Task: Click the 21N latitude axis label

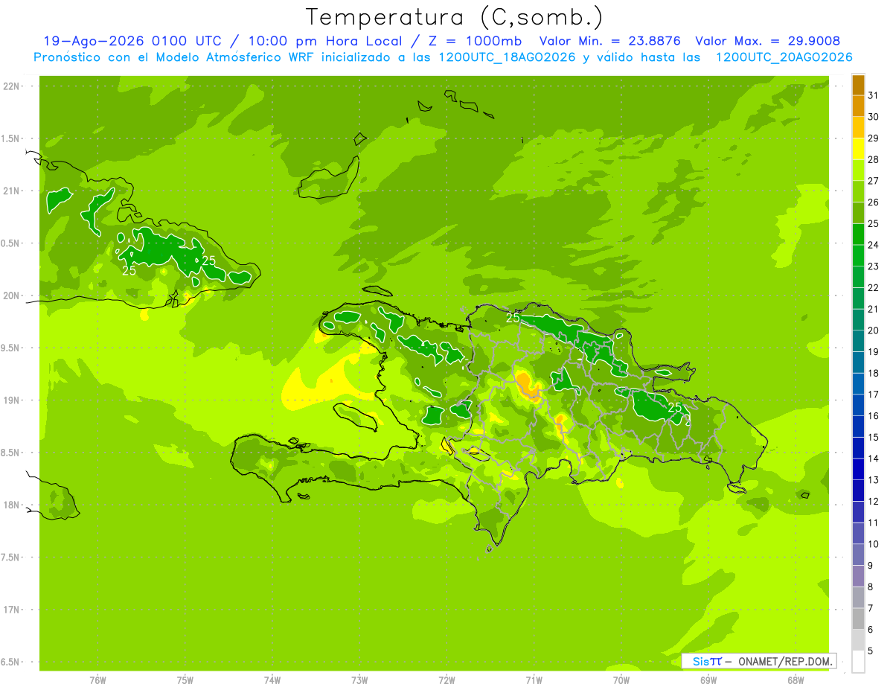Action: [x=12, y=191]
